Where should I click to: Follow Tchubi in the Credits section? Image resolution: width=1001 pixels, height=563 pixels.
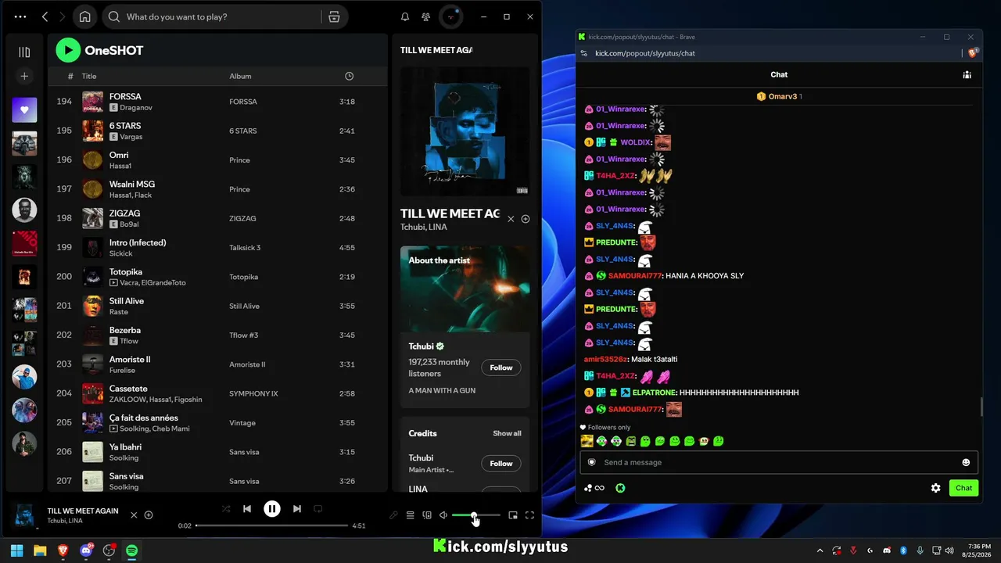point(501,464)
